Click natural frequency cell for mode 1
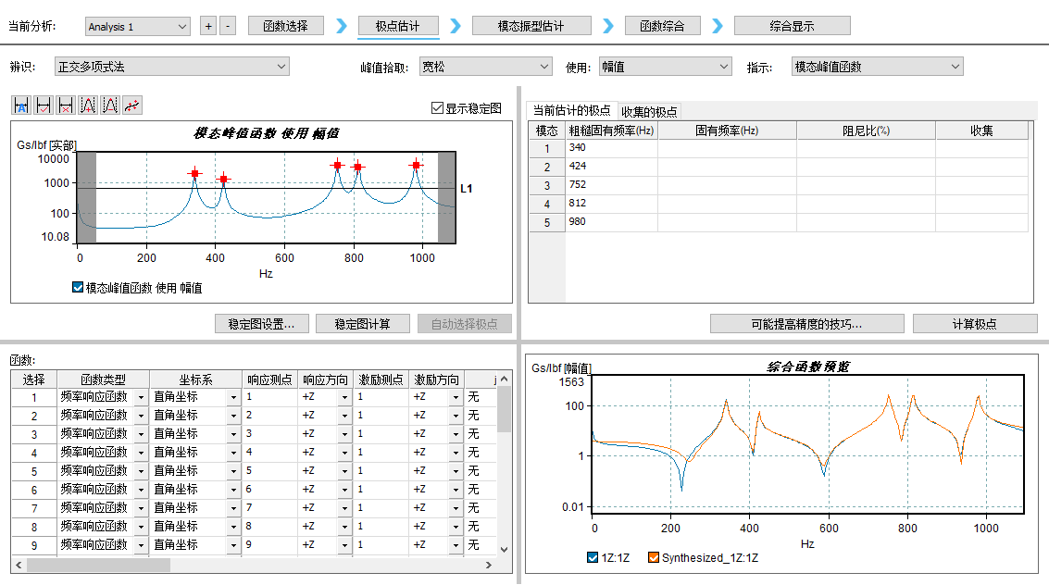This screenshot has width=1049, height=585. tap(727, 148)
